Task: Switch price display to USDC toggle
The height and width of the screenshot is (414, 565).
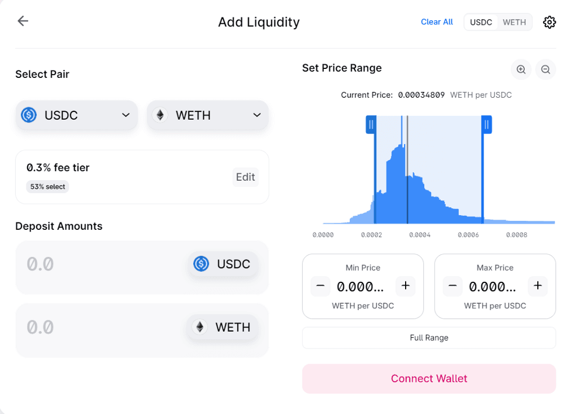Action: 481,23
